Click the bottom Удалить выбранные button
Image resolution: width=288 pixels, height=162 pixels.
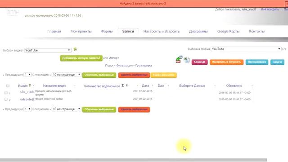tap(134, 109)
